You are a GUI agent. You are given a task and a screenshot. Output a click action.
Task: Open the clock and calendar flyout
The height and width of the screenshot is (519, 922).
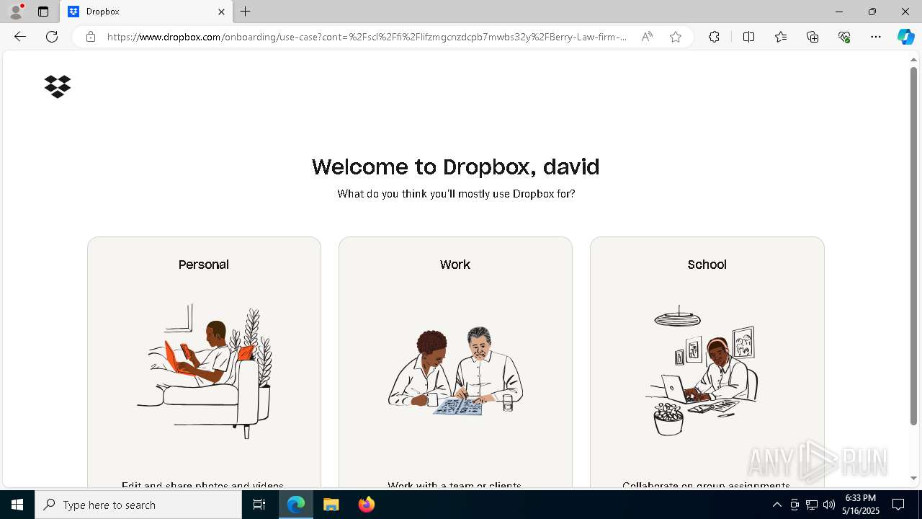[861, 505]
